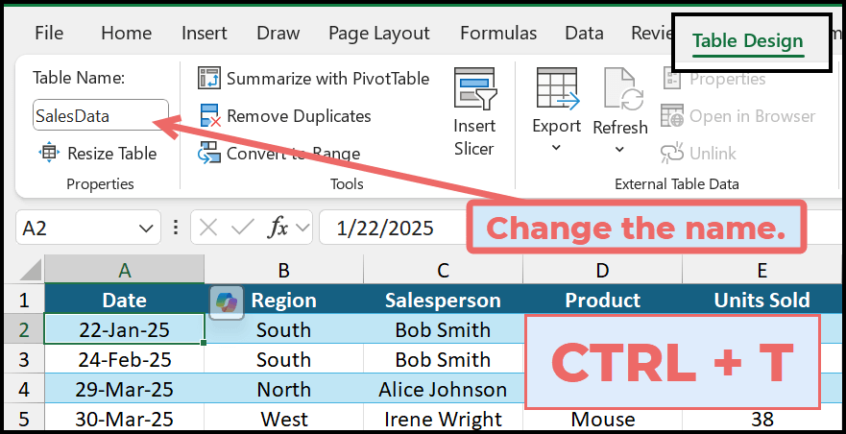Screen dimensions: 846x434
Task: Click the formula bar fx insert function icon
Action: (x=278, y=228)
